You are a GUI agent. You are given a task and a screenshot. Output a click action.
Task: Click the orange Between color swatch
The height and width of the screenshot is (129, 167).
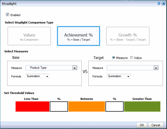pos(87,107)
